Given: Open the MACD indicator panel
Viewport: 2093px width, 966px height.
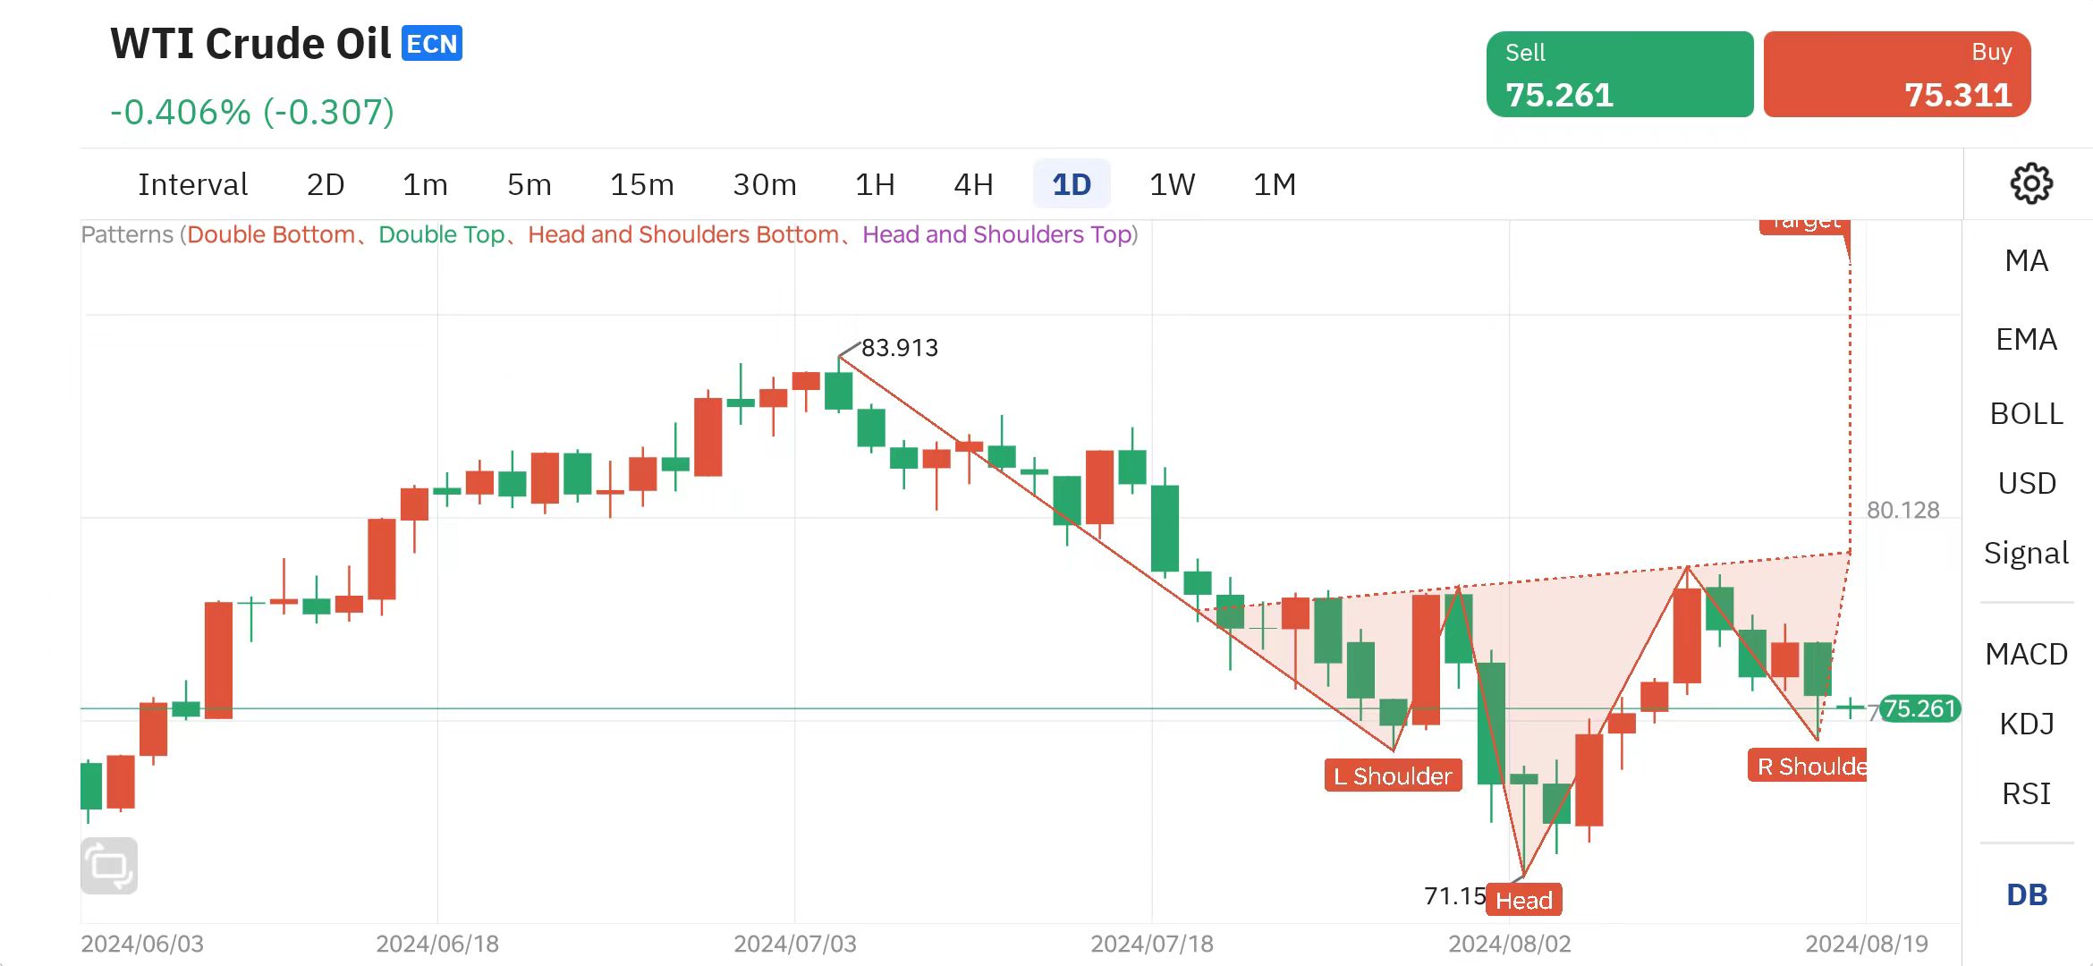Looking at the screenshot, I should pyautogui.click(x=2027, y=654).
